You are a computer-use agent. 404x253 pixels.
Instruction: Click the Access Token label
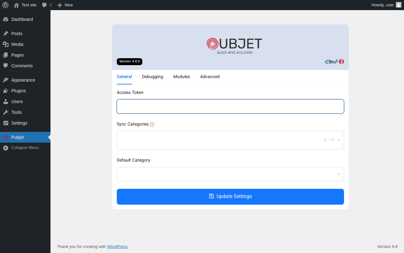(x=130, y=93)
